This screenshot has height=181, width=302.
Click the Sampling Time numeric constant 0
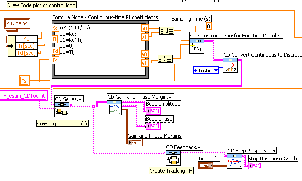click(x=209, y=26)
